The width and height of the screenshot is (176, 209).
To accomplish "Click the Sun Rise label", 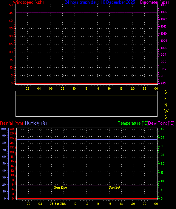I will [x=60, y=188].
